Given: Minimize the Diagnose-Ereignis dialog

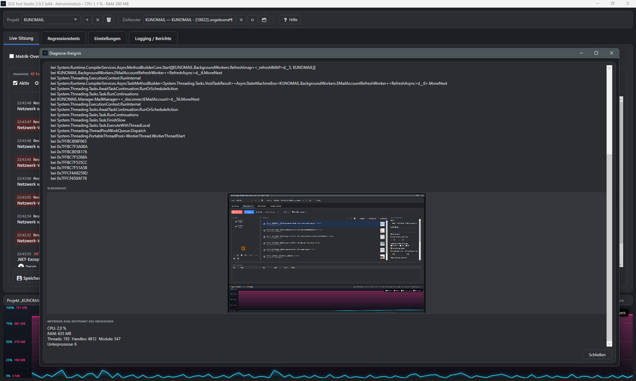Looking at the screenshot, I should pyautogui.click(x=581, y=53).
